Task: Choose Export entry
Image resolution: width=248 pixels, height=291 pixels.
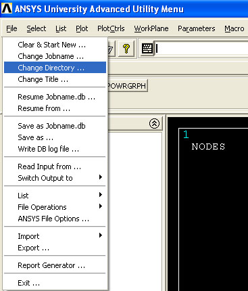Action: click(x=55, y=248)
